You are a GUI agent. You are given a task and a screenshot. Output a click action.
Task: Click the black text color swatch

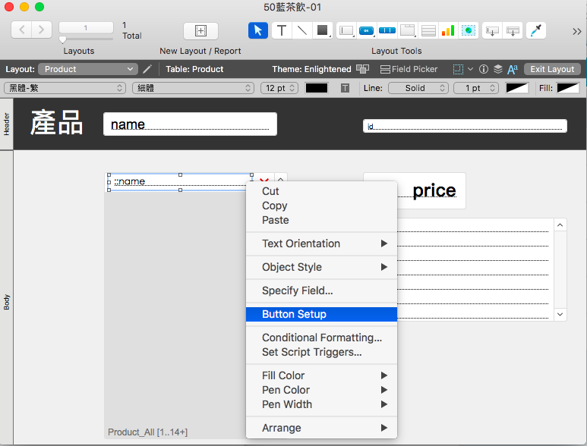point(317,88)
